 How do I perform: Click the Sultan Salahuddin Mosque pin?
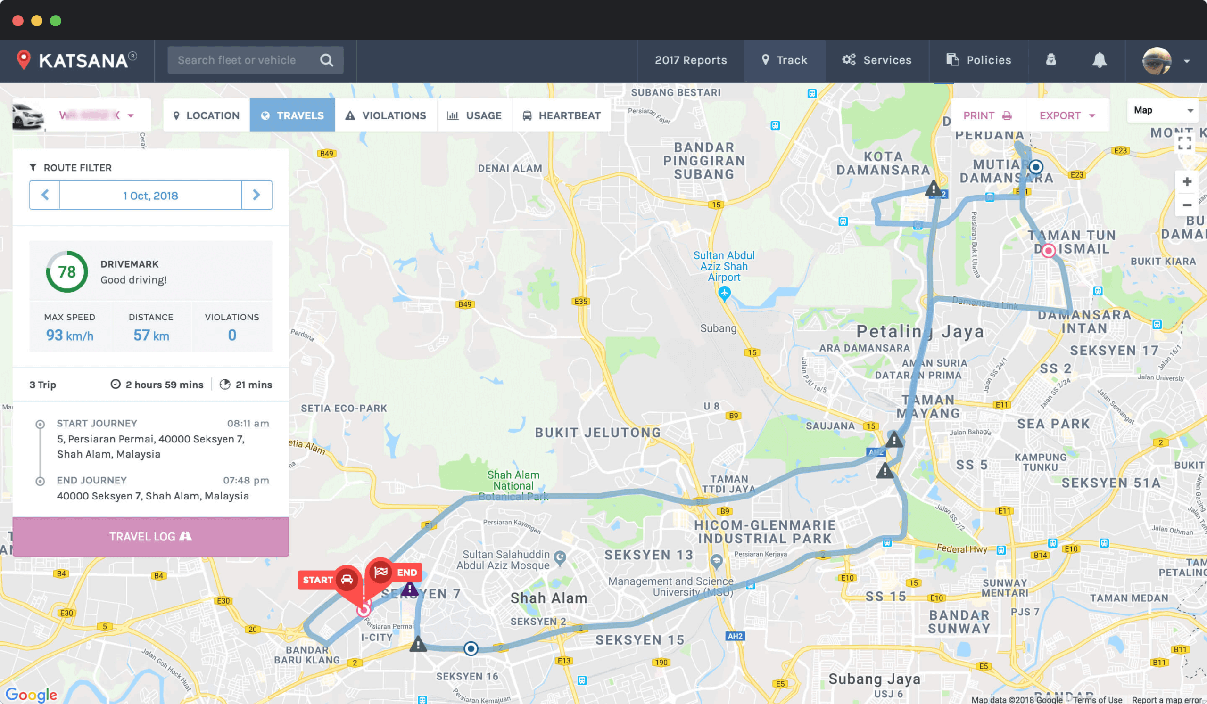560,557
